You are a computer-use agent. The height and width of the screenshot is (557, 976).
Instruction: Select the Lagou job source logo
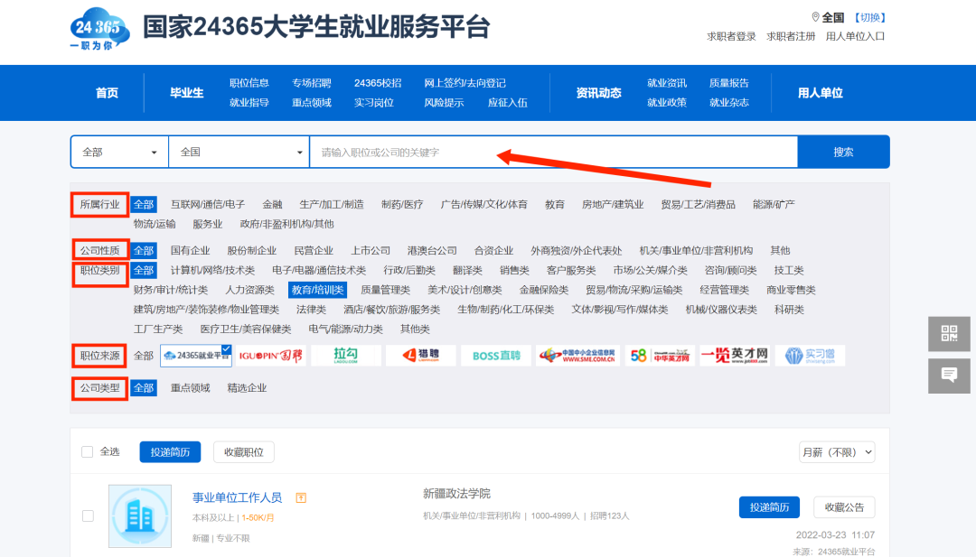345,356
